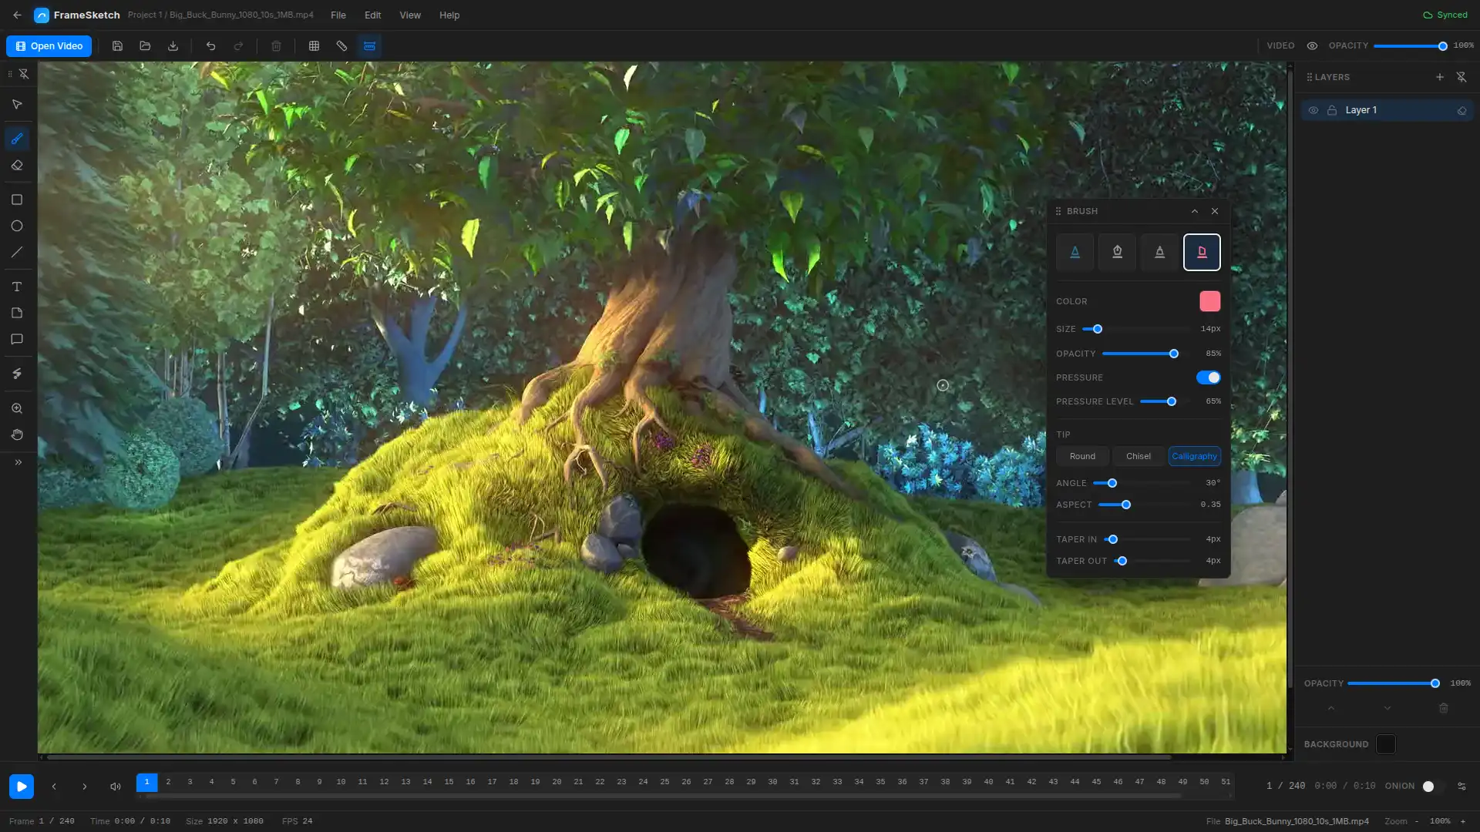This screenshot has height=832, width=1480.
Task: Select the Hand pan tool
Action: click(17, 435)
